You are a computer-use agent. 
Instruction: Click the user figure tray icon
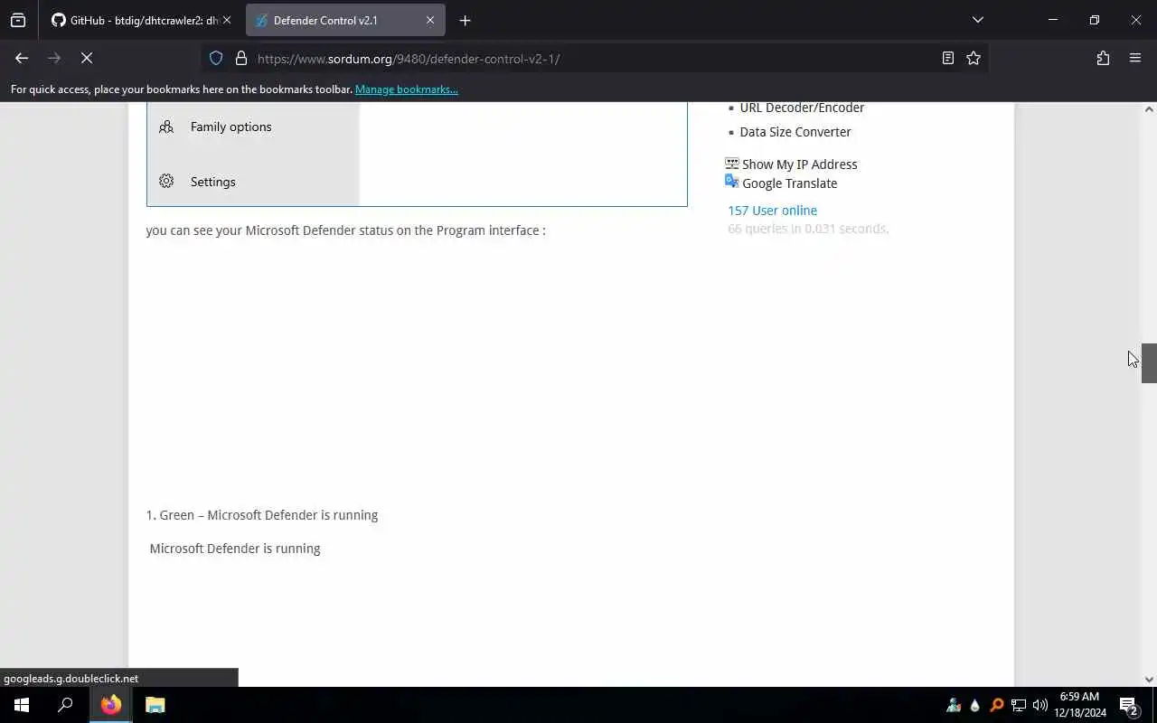pyautogui.click(x=954, y=705)
